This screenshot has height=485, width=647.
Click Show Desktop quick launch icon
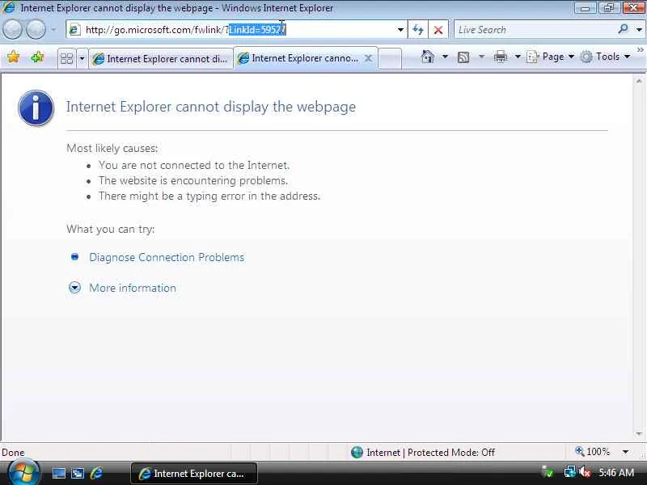click(x=58, y=473)
